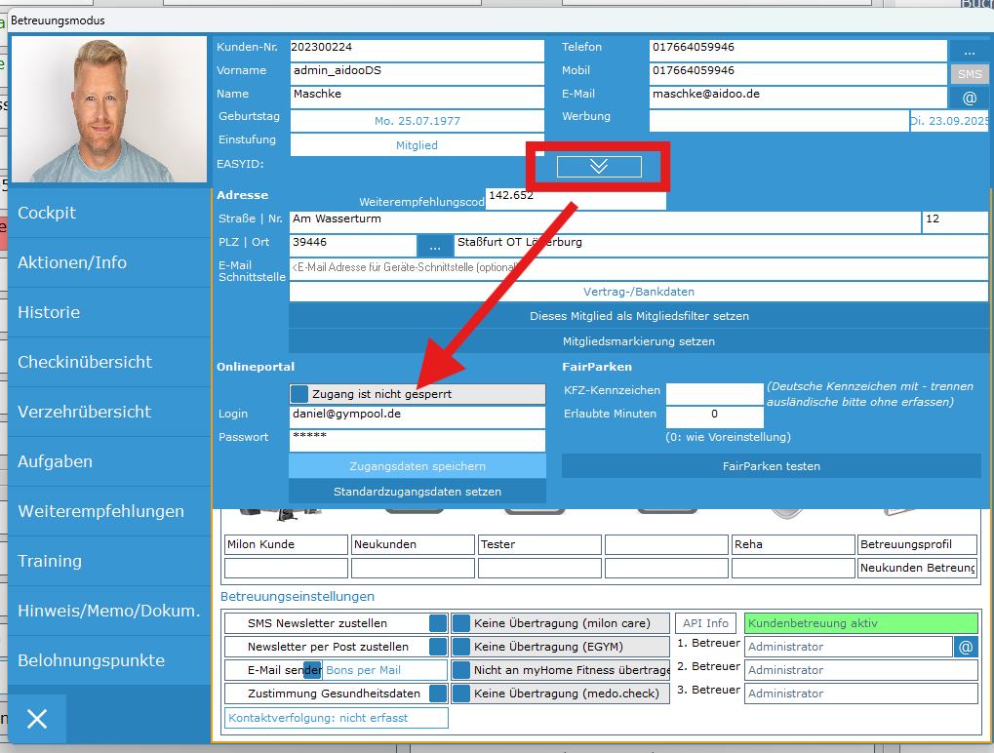994x753 pixels.
Task: Click the Vorname field admin_aidooDS
Action: (417, 74)
